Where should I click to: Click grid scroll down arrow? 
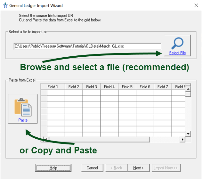click(x=188, y=134)
